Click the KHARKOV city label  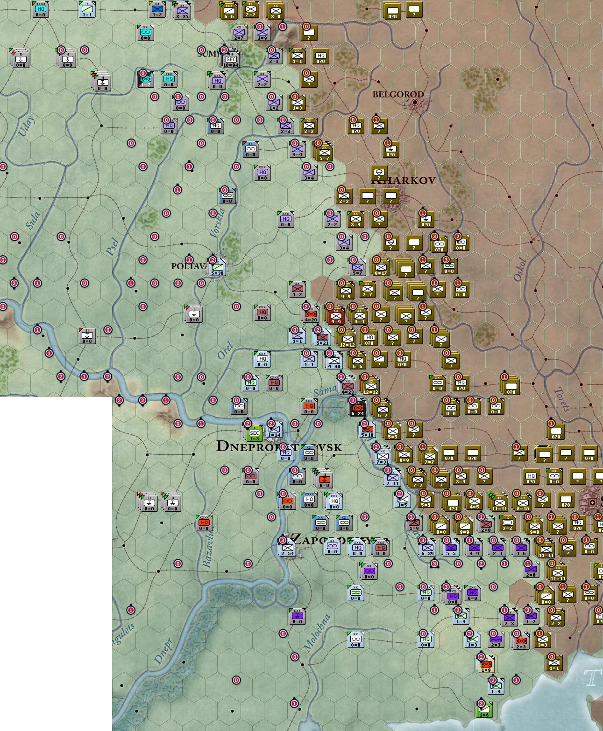(x=404, y=181)
